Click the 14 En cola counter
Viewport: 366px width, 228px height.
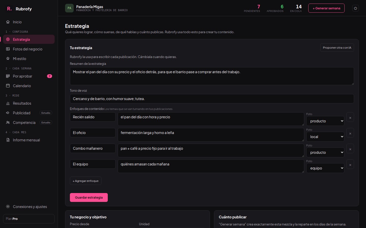296,8
